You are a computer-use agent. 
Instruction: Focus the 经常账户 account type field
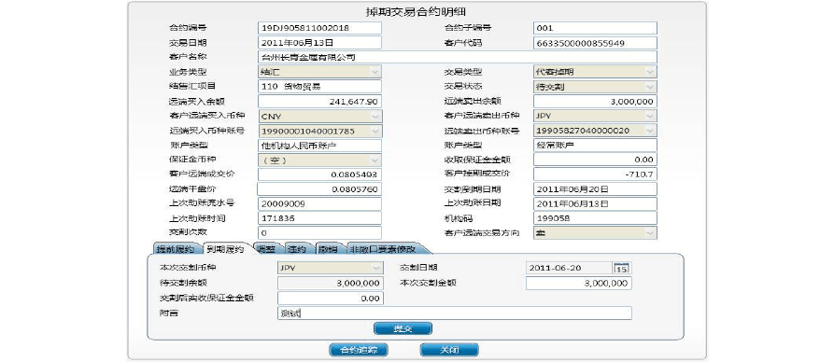click(595, 146)
